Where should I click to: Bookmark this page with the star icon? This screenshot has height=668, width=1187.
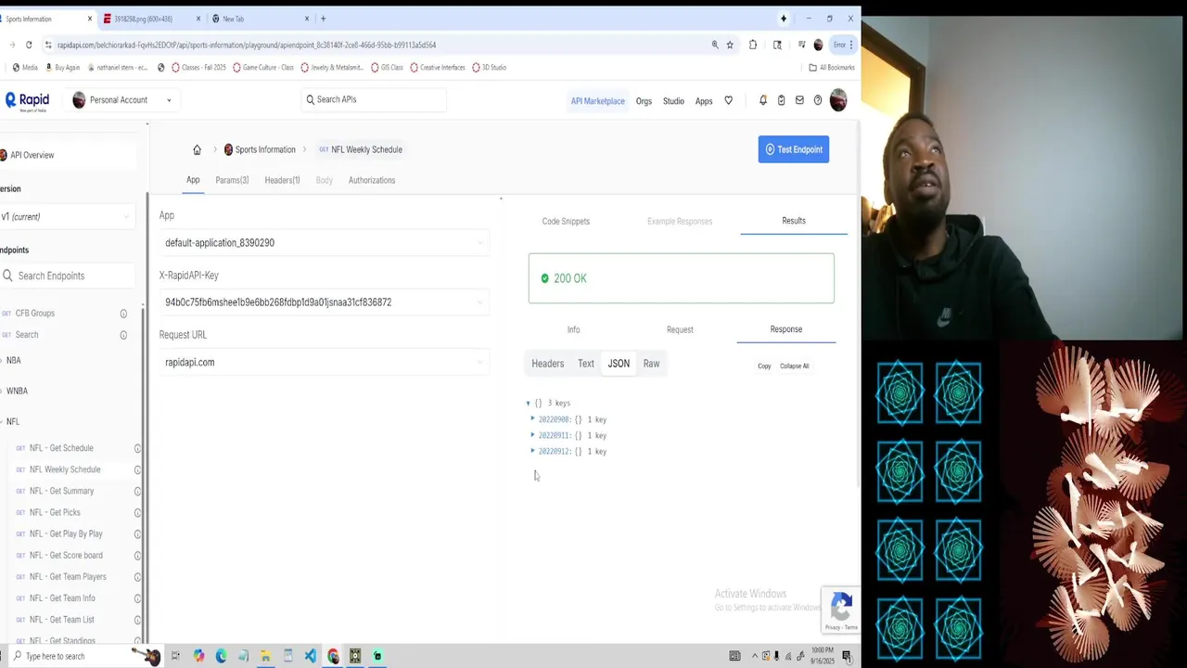(730, 45)
